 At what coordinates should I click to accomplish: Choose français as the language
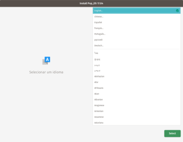tap(137, 28)
